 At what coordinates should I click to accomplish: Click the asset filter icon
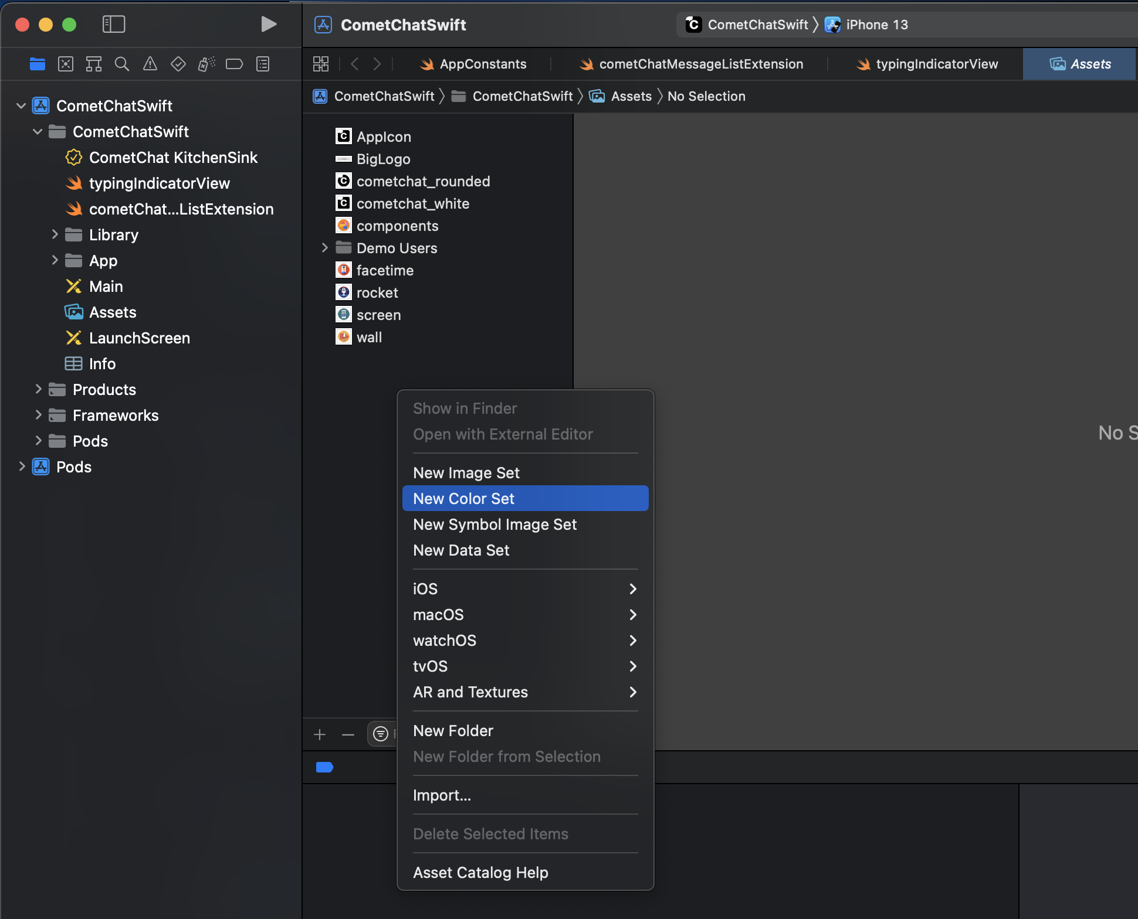click(381, 734)
